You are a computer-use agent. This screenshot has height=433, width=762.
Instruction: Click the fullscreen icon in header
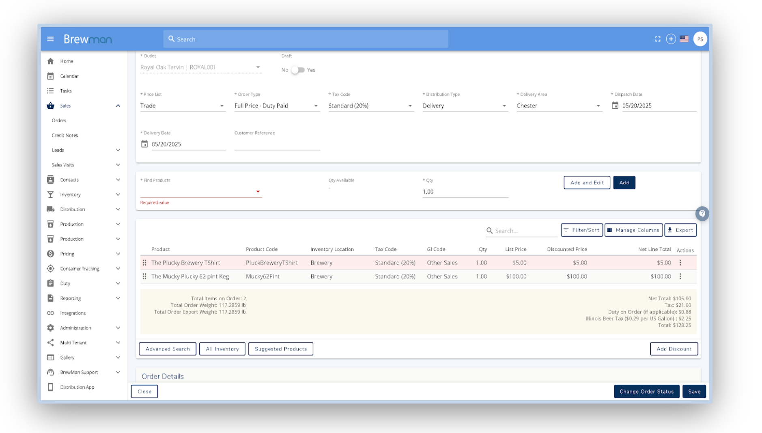(x=658, y=39)
